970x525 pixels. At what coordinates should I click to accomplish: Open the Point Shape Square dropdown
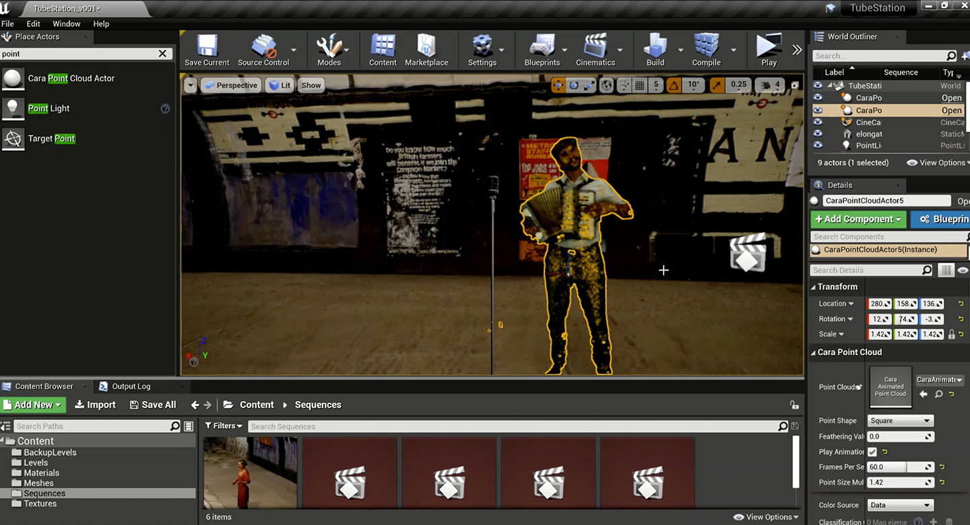(900, 420)
